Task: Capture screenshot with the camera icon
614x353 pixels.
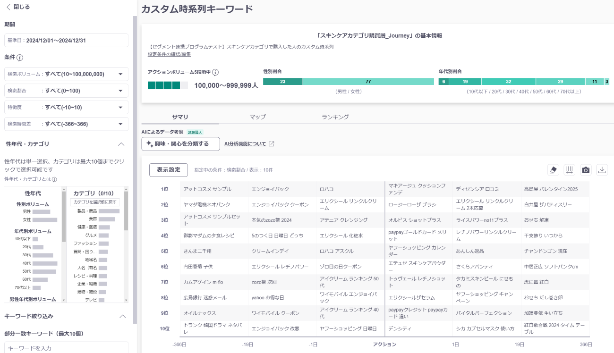Action: 586,170
